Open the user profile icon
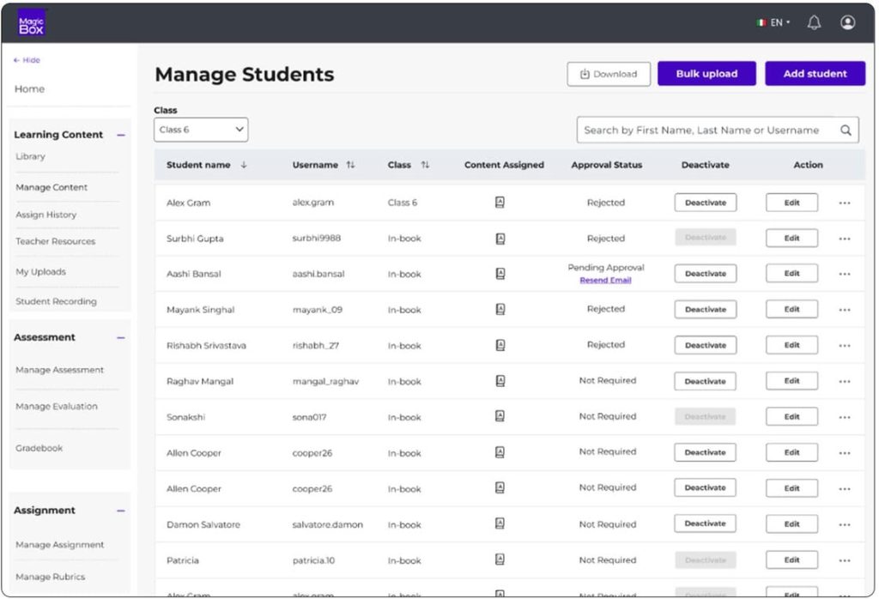This screenshot has width=879, height=599. 847,23
